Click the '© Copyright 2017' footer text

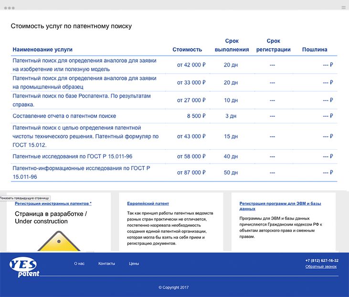point(174,287)
